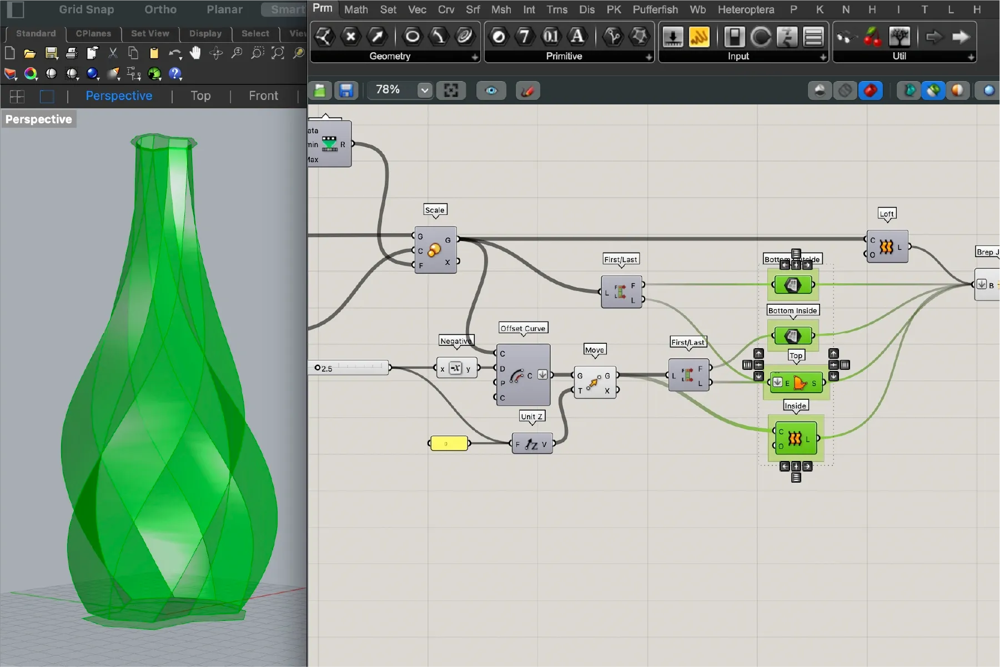
Task: Open the Grasshopper sketch tool (red pencil)
Action: pyautogui.click(x=527, y=91)
